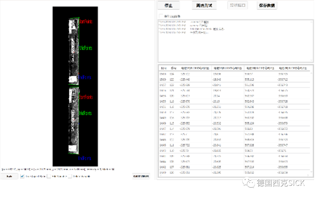Uncheck the Use Aspect Ratio checkbox
This screenshot has width=315, height=197.
click(22, 176)
